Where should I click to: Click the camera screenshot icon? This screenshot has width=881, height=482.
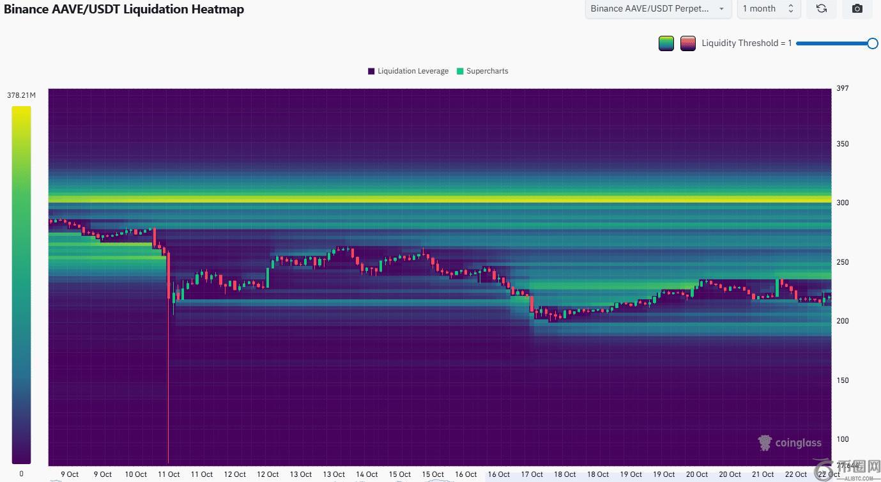(857, 9)
